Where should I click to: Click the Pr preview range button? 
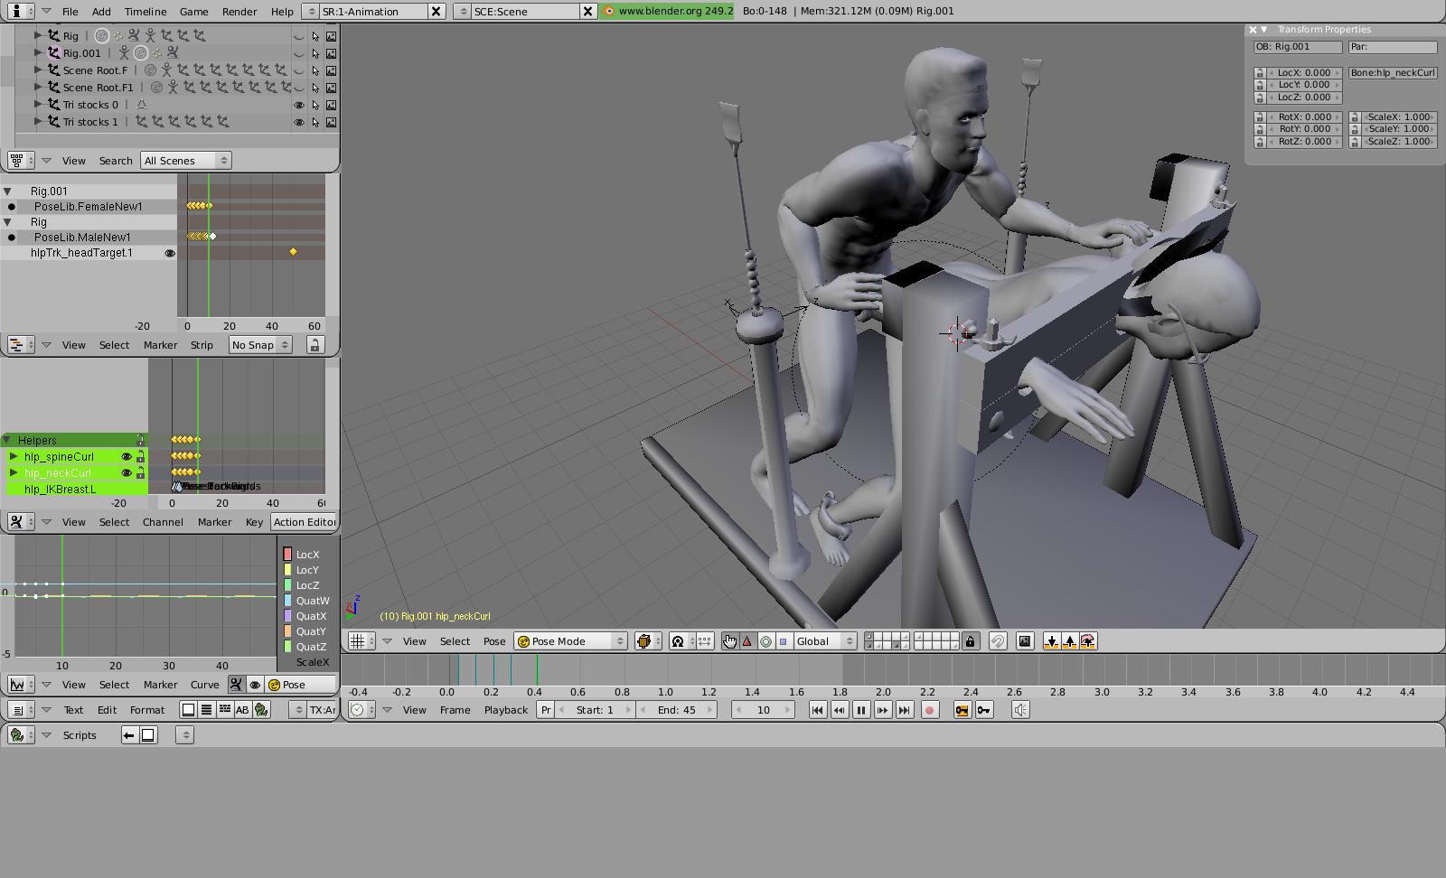pos(546,710)
